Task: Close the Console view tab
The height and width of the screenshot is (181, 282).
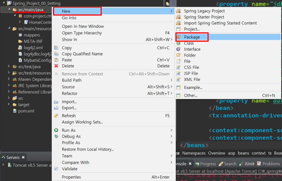Action: pos(190,164)
